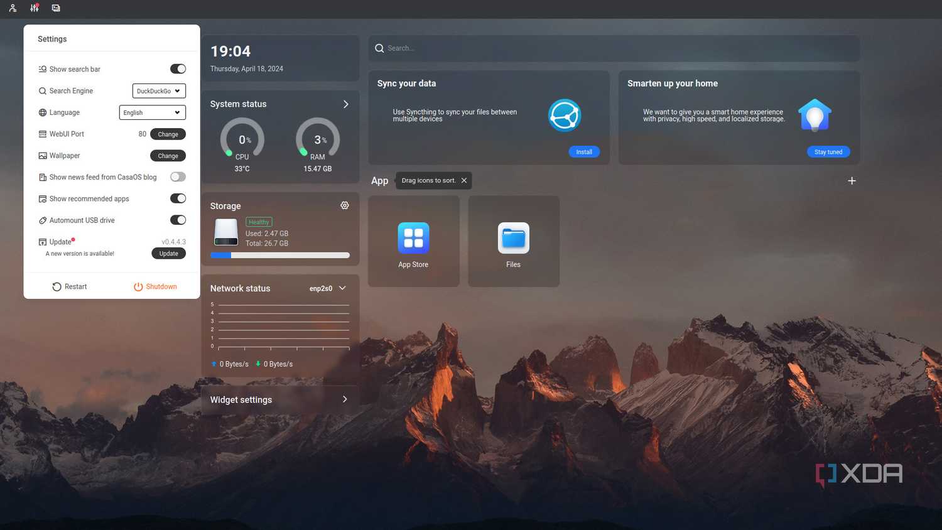The height and width of the screenshot is (530, 942).
Task: Toggle the Show search bar switch
Action: click(178, 69)
